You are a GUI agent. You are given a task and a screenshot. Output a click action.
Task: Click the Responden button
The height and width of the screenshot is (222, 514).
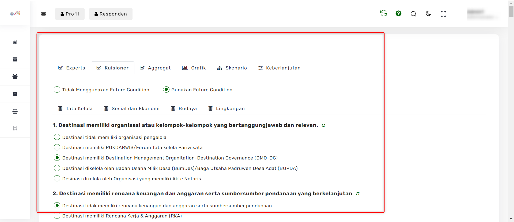[111, 14]
